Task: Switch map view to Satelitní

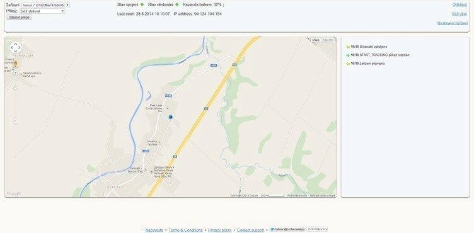Action: pos(328,40)
